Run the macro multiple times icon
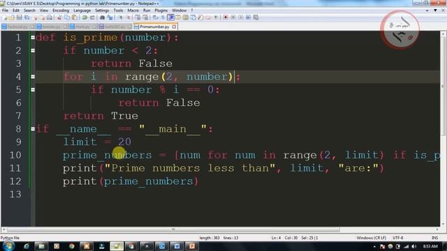Screen dimensions: 447x251 point(249,17)
